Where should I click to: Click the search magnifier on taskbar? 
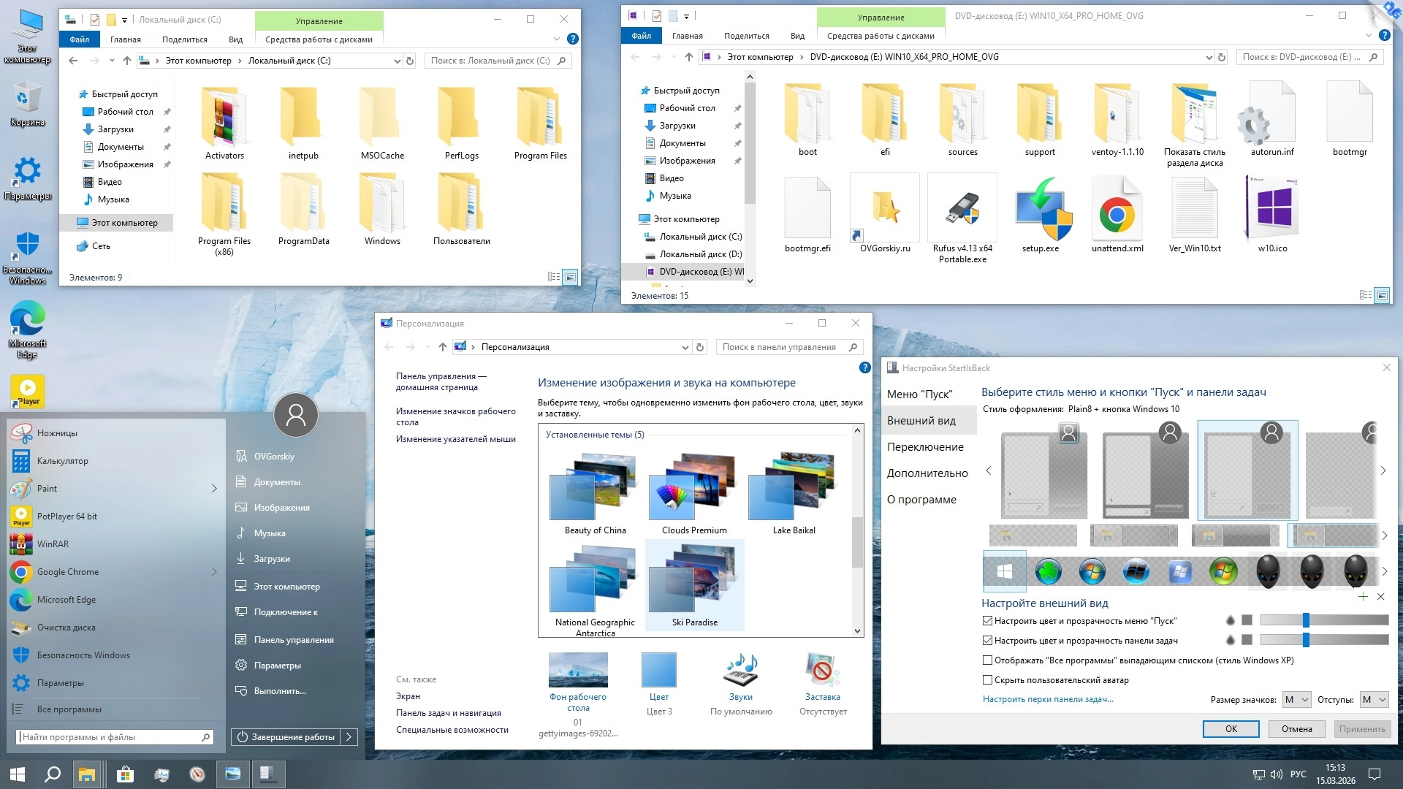tap(53, 774)
